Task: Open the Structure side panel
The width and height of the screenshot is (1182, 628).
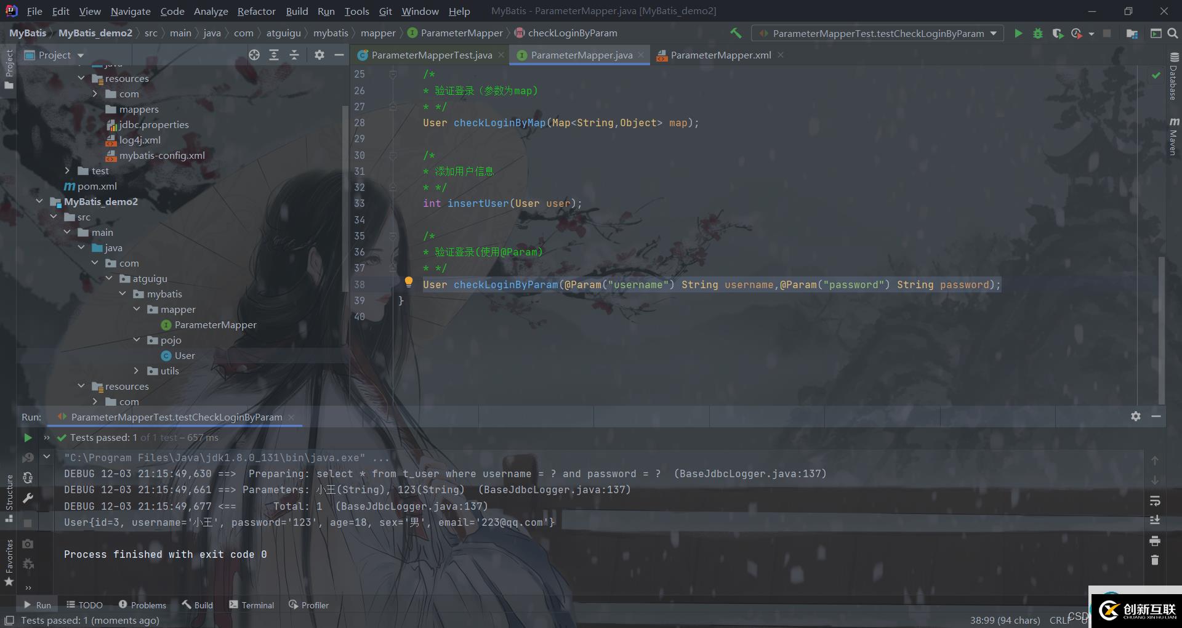Action: pos(9,499)
